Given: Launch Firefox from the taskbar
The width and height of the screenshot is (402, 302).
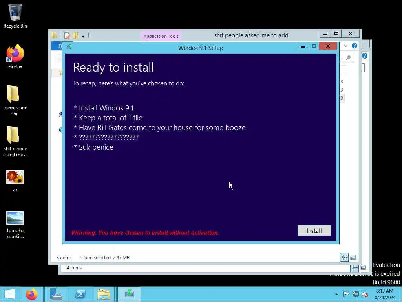Looking at the screenshot, I should (32, 294).
